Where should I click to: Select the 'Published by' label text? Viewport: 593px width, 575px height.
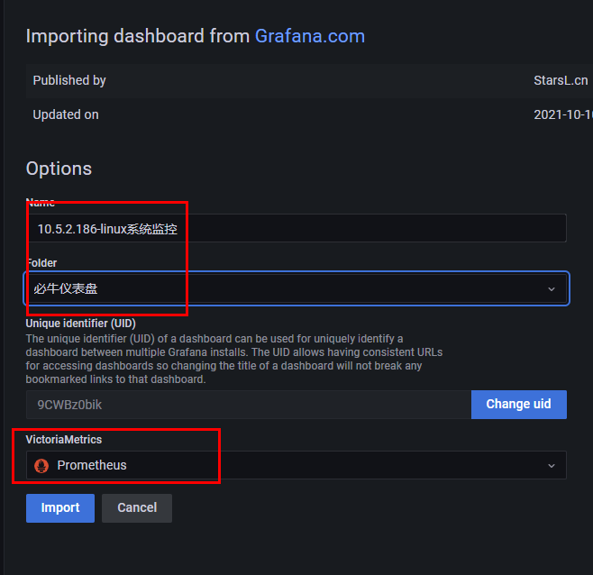(x=69, y=80)
